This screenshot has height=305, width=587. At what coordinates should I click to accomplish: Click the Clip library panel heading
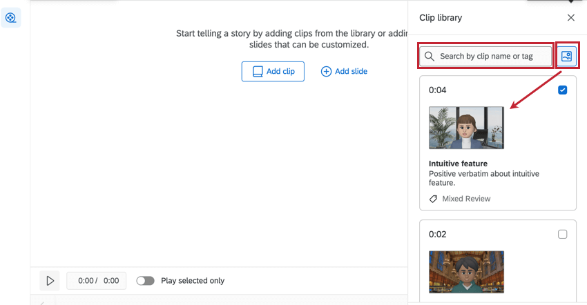(x=441, y=18)
